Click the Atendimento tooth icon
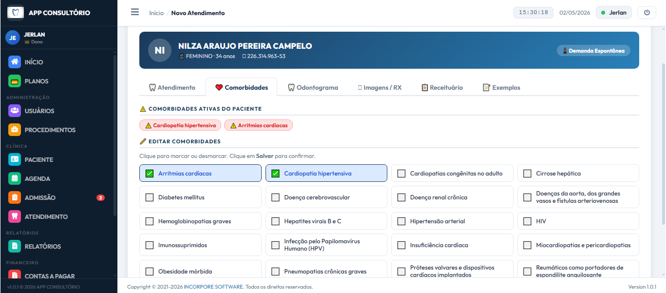The width and height of the screenshot is (666, 293). coord(15,216)
